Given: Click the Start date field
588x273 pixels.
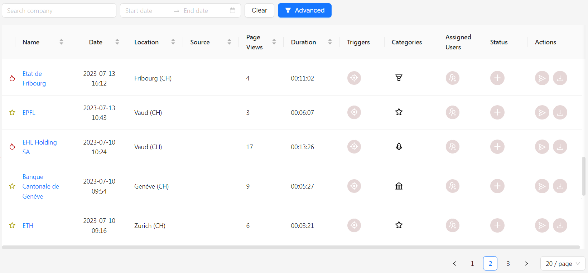Looking at the screenshot, I should click(x=147, y=10).
